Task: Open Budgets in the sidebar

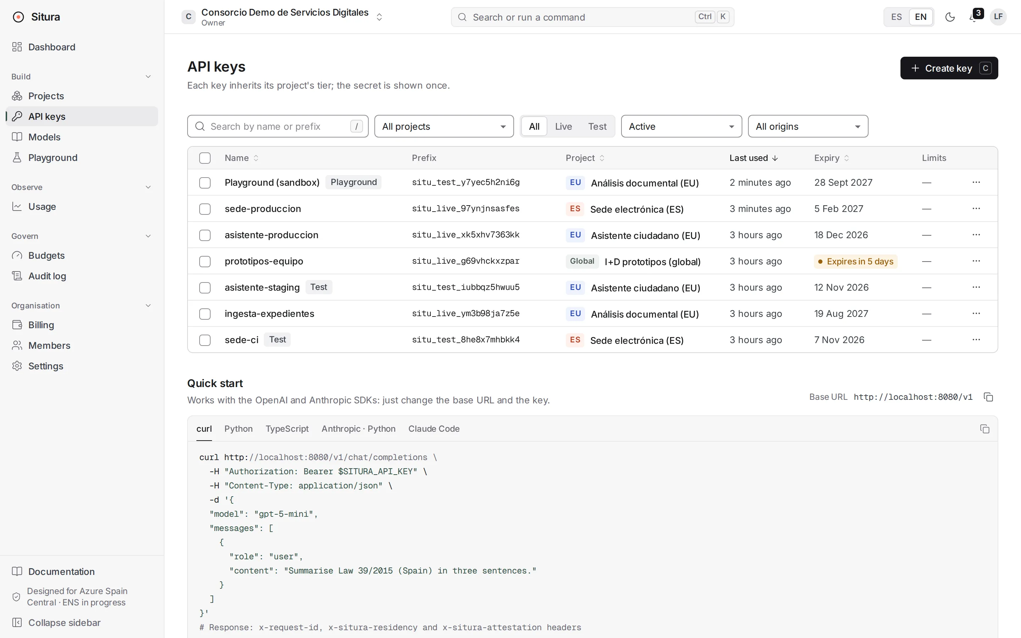Action: [x=82, y=255]
